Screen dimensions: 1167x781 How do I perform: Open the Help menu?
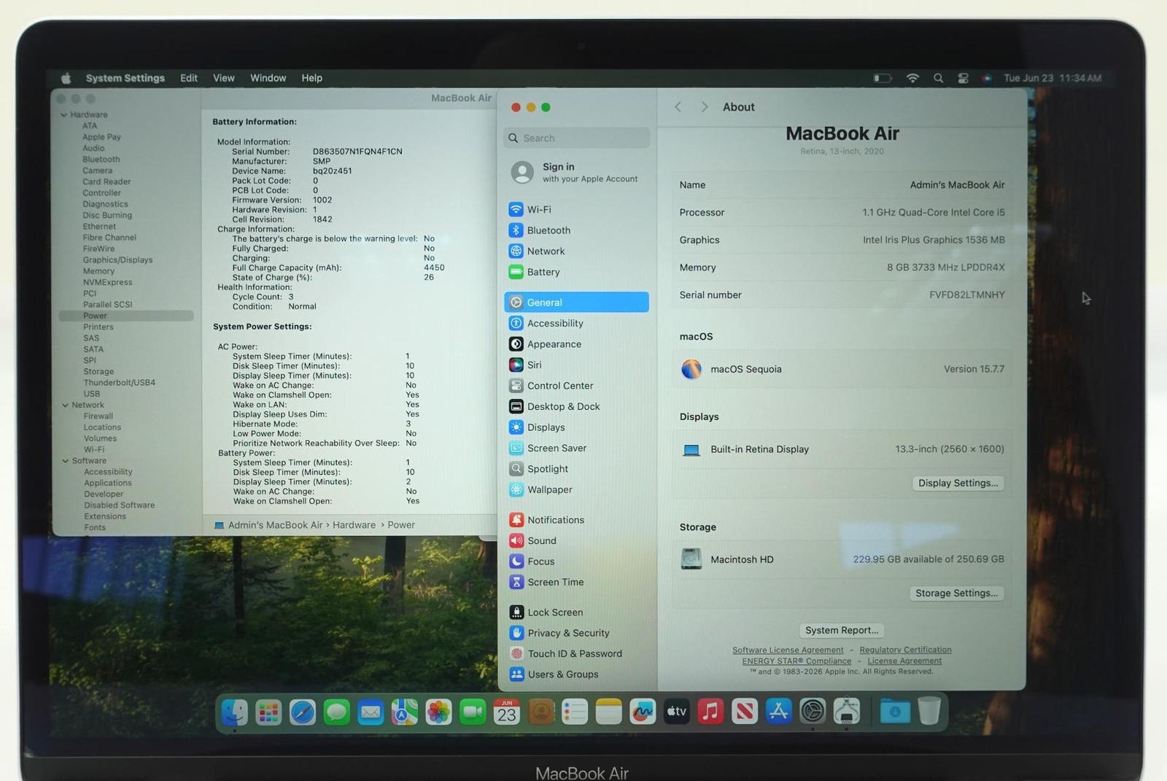[312, 78]
